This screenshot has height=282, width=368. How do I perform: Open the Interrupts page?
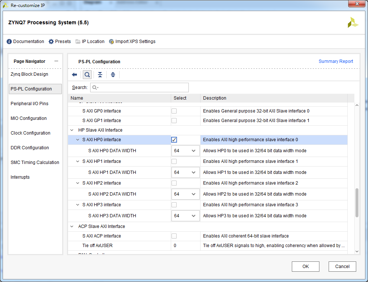(x=20, y=177)
